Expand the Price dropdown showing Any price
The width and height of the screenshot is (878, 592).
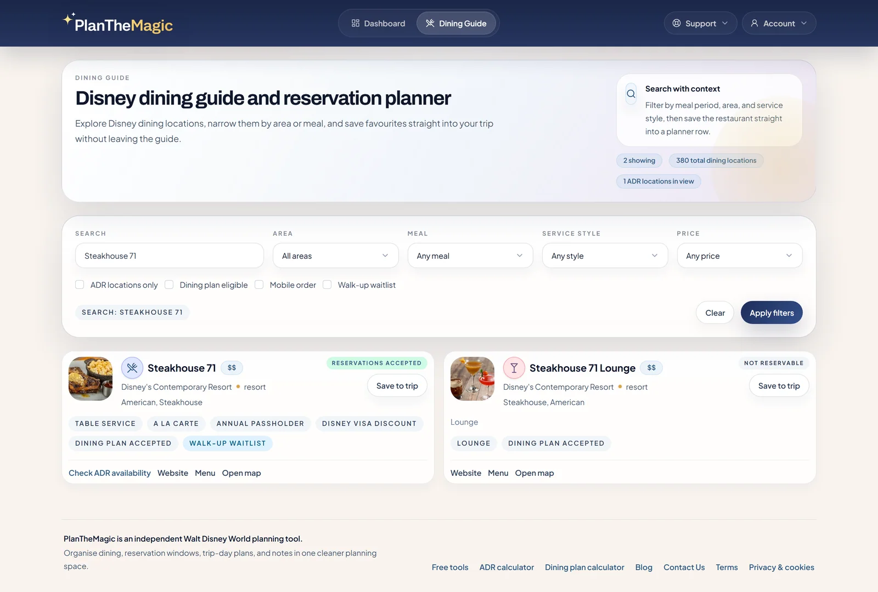coord(740,255)
